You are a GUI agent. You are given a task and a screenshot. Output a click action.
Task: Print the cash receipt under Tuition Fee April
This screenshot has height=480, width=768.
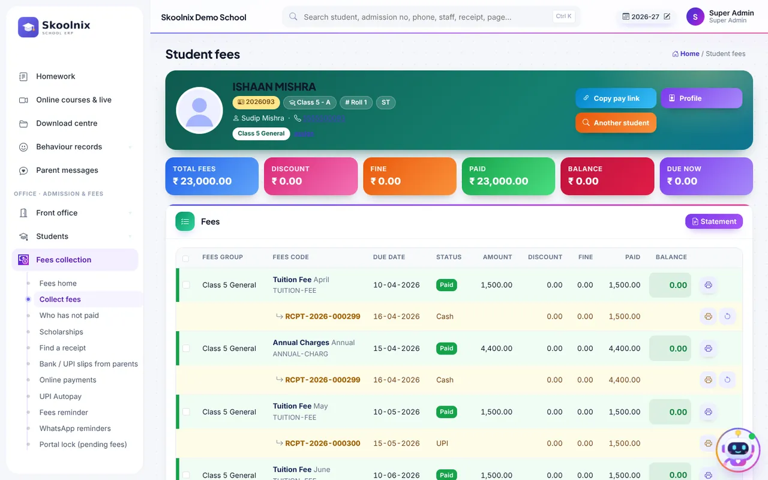point(708,316)
